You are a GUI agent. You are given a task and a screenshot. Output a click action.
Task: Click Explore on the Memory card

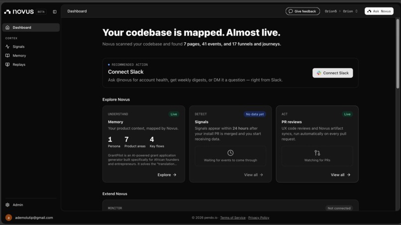tap(167, 175)
